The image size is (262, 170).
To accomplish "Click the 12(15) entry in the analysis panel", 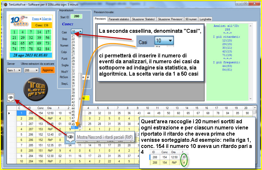I will 227,41.
